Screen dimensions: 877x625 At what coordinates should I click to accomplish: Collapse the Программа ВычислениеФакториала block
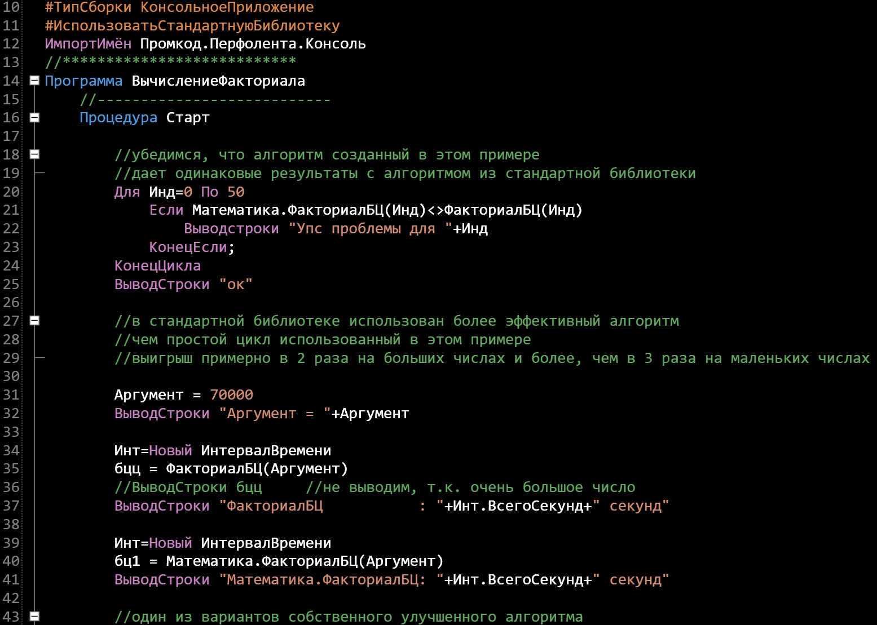pyautogui.click(x=33, y=81)
